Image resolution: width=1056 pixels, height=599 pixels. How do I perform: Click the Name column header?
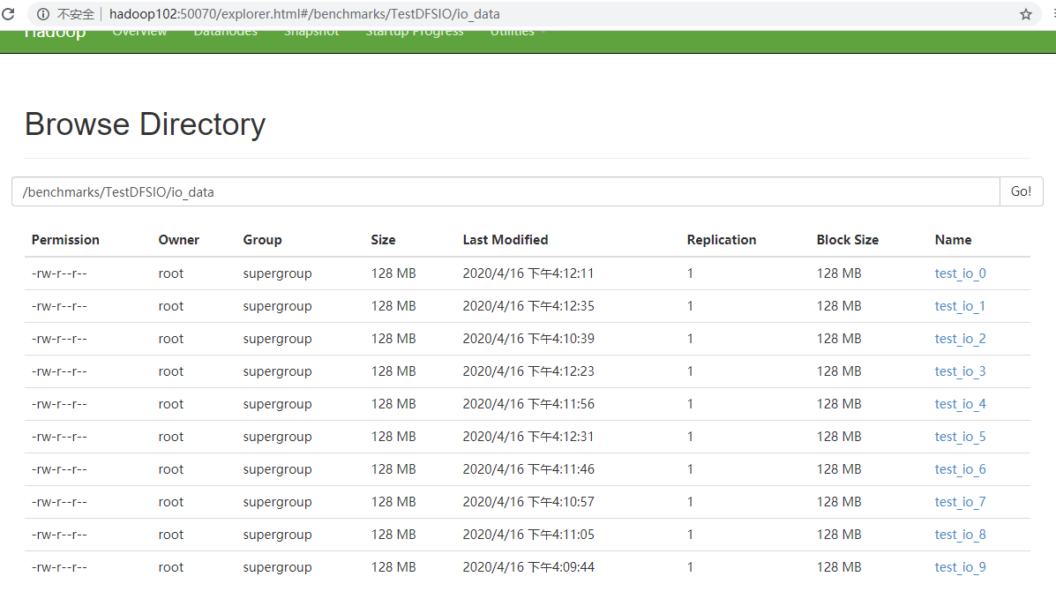tap(953, 240)
